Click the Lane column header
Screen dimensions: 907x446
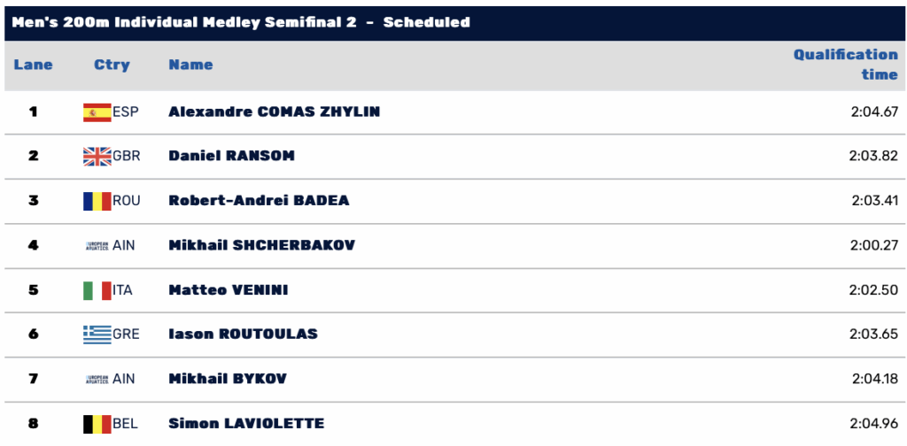point(33,65)
